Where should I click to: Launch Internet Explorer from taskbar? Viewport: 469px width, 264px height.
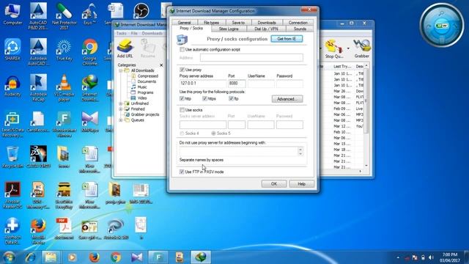click(30, 257)
